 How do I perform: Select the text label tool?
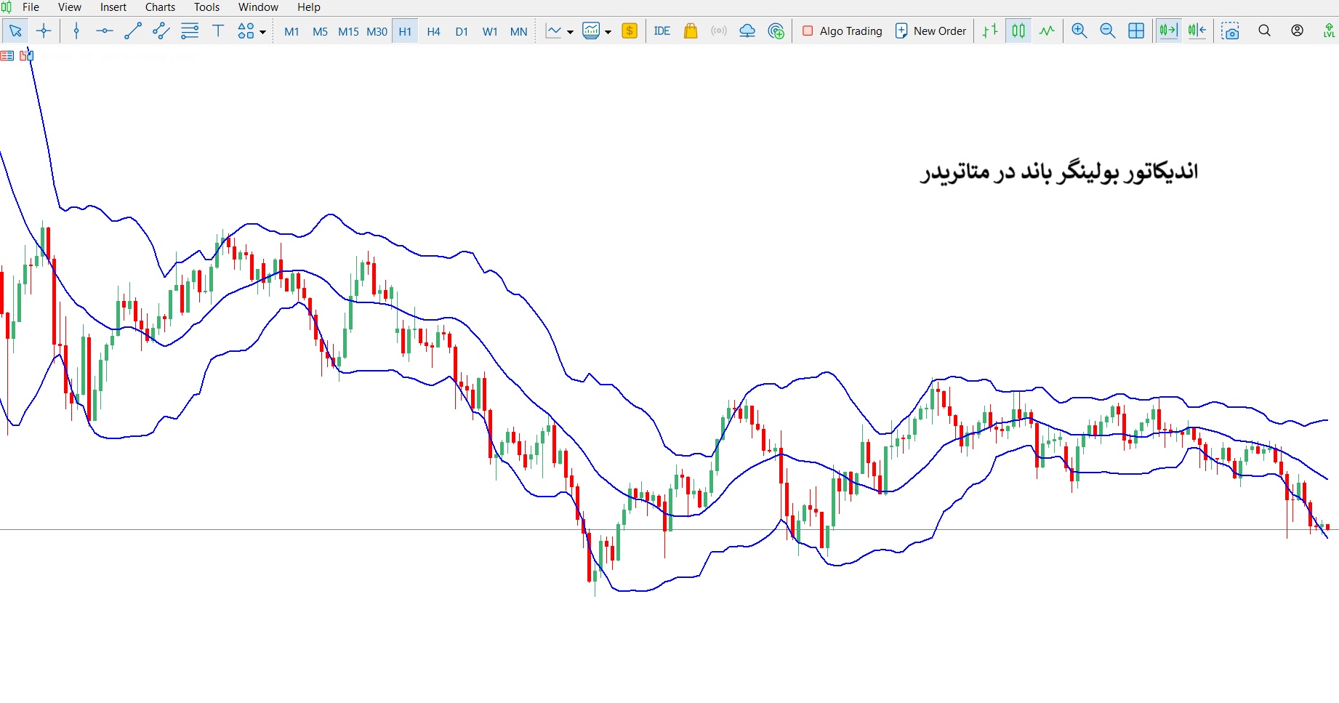218,31
